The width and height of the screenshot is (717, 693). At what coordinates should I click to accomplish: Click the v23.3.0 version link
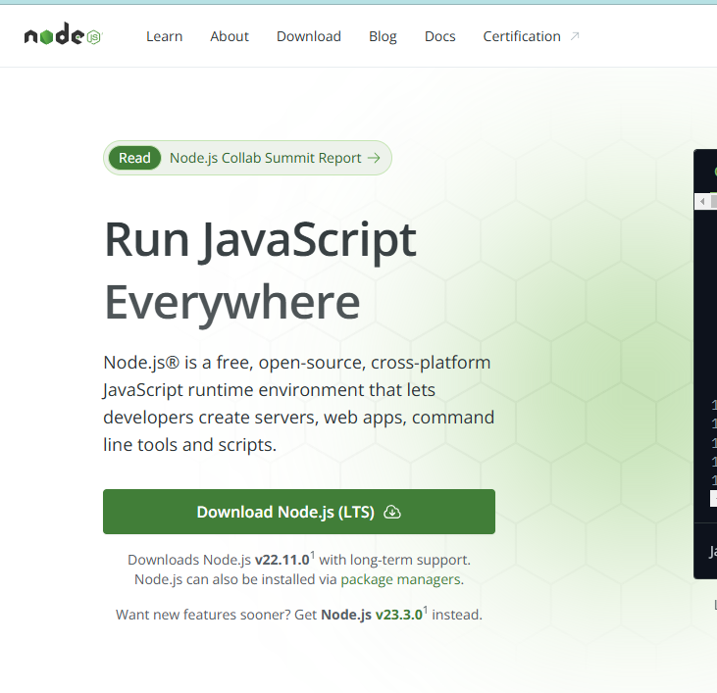point(399,615)
